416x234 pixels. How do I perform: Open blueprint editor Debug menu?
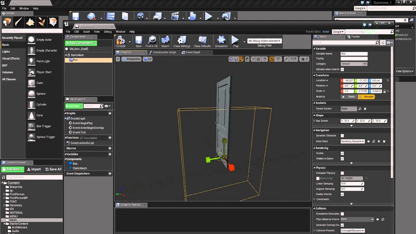point(108,32)
